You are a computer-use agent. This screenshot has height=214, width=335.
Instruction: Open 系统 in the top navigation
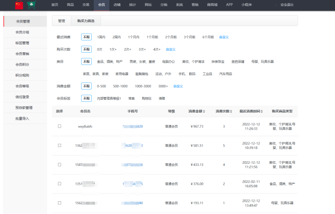(179, 5)
